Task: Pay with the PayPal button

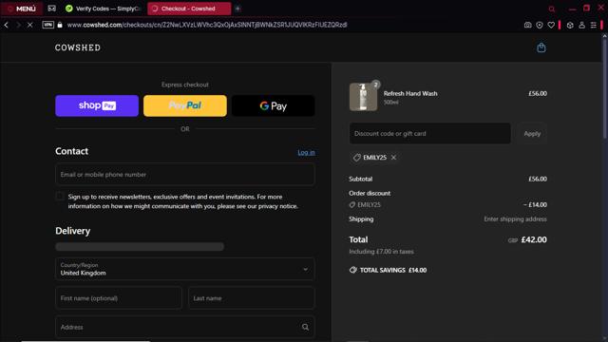Action: 185,105
